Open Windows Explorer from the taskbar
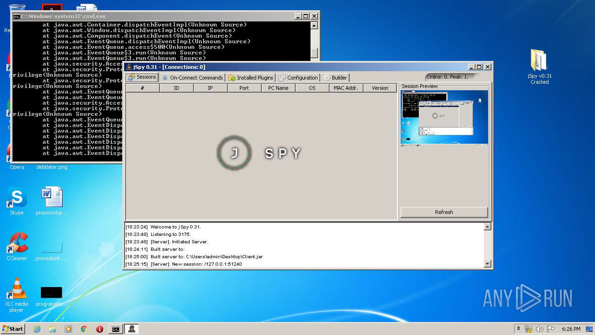This screenshot has width=595, height=335. pyautogui.click(x=53, y=329)
